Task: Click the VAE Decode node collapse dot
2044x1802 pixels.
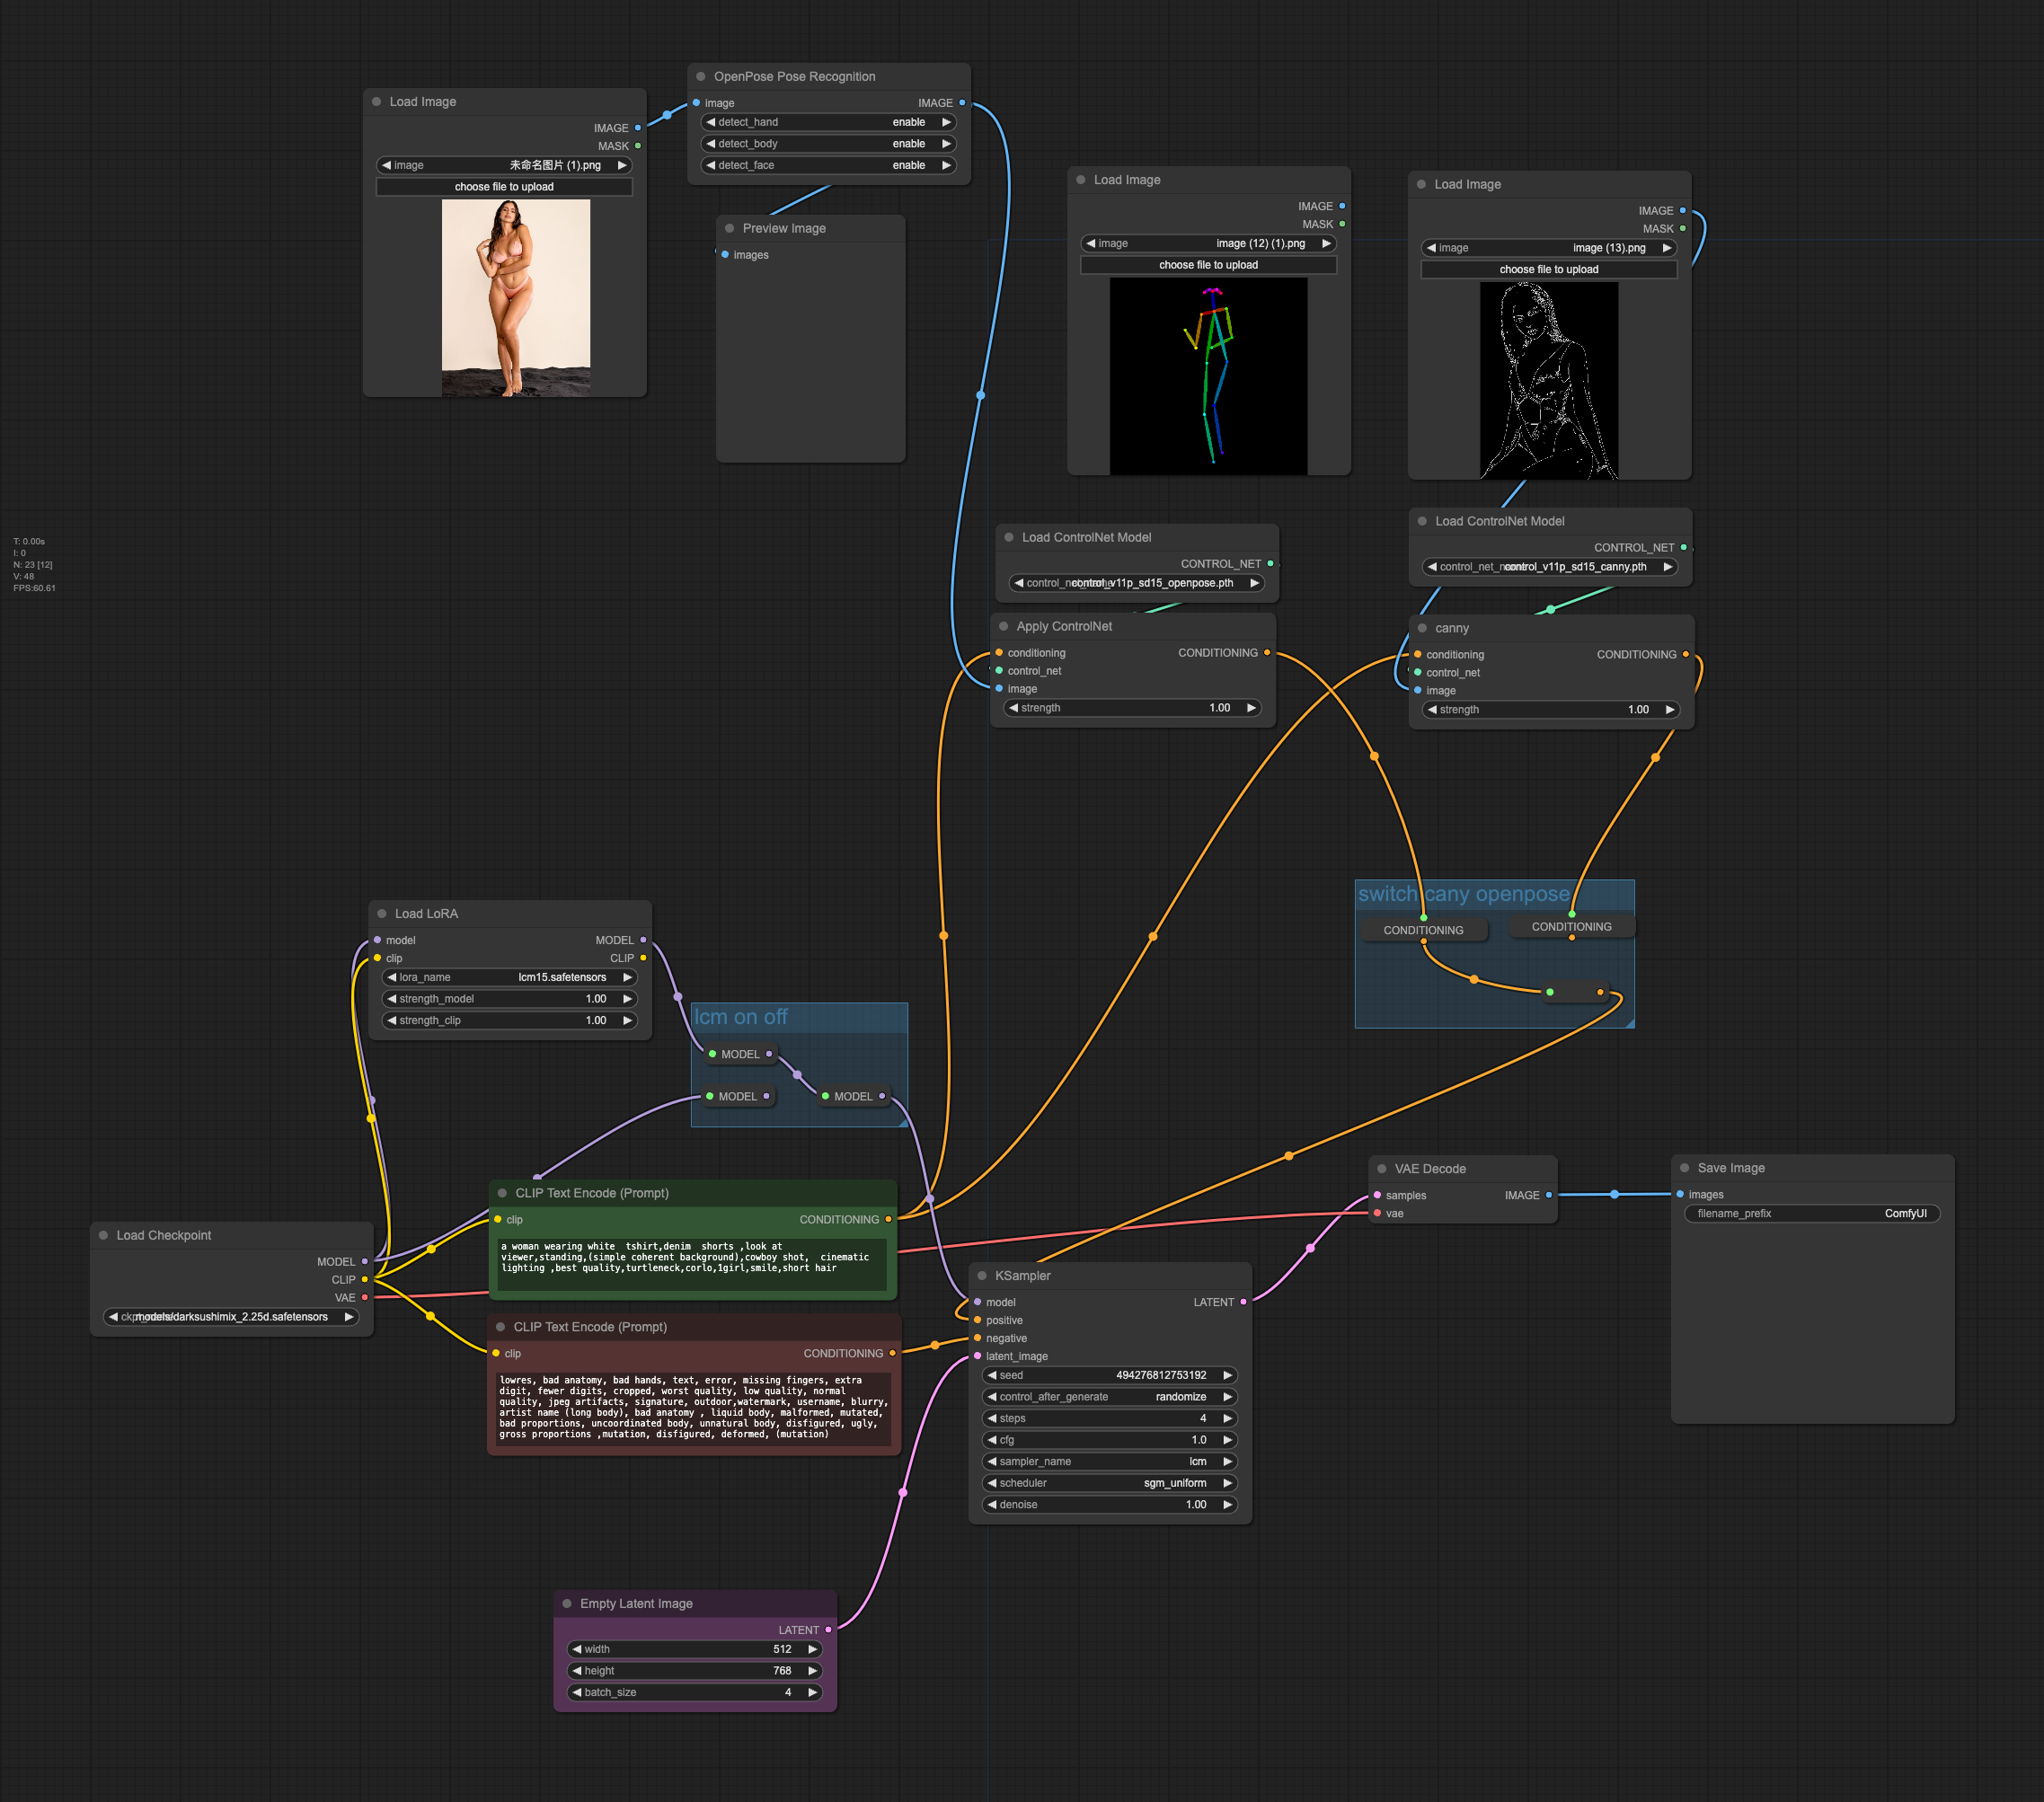Action: [x=1382, y=1169]
